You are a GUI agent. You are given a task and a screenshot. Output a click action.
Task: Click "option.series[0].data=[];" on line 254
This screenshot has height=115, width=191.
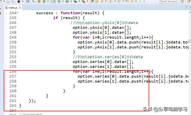click(x=103, y=62)
